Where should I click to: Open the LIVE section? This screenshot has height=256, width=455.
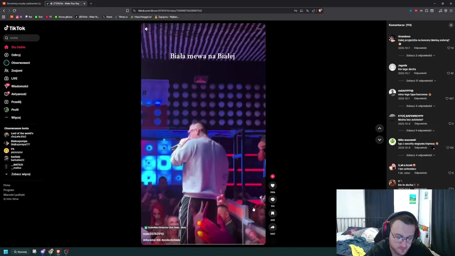coord(14,79)
